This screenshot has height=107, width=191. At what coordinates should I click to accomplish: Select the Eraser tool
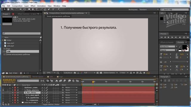[x=49, y=9]
